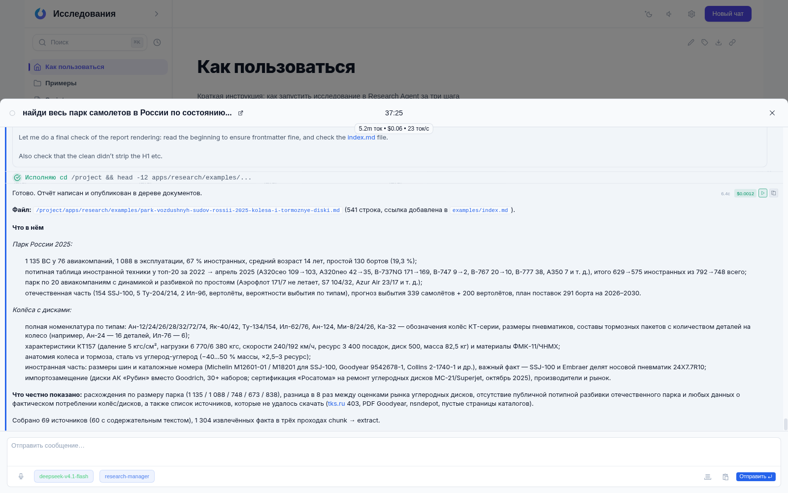Focus the Отправить сообщение message field
The image size is (788, 493).
(x=394, y=452)
